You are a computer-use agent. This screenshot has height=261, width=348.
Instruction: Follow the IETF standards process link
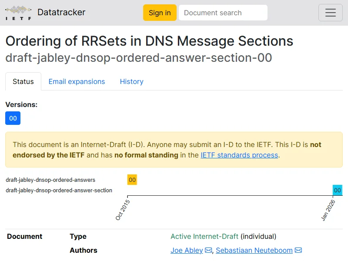point(239,155)
